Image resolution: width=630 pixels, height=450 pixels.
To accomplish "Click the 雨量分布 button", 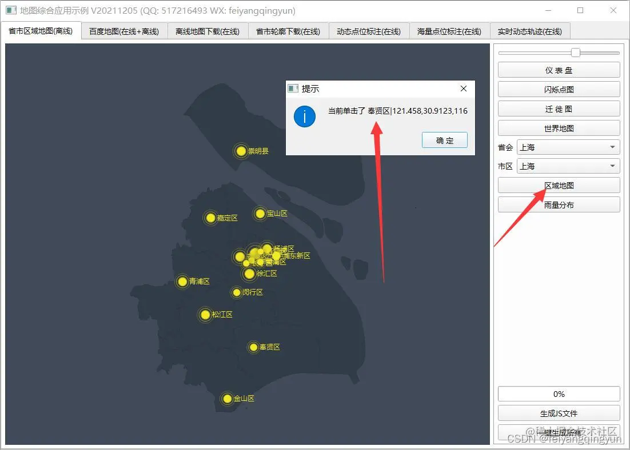I will click(558, 204).
